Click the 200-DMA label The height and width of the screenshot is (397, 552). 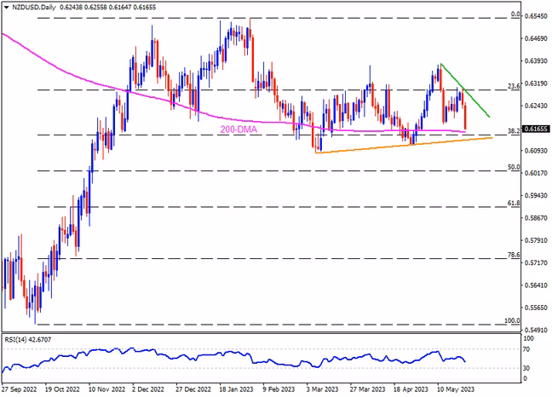239,129
